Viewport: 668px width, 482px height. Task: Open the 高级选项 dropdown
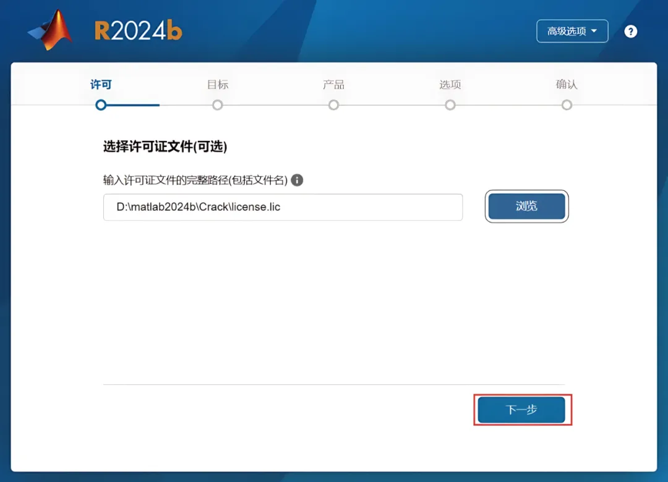(x=572, y=31)
